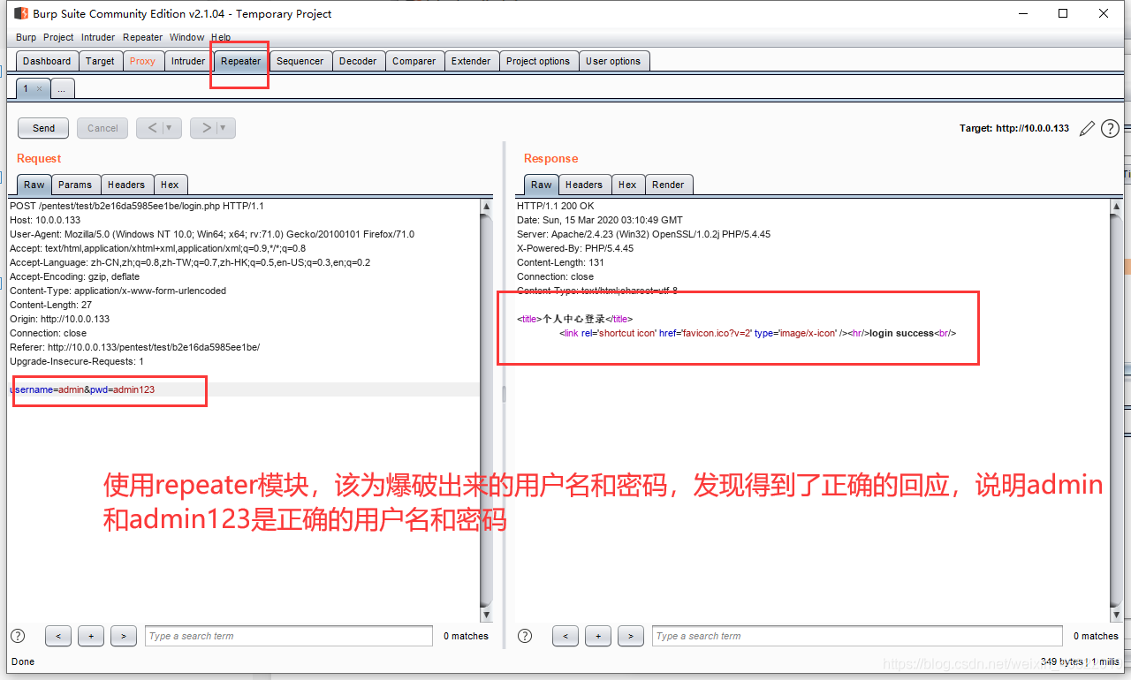This screenshot has width=1131, height=680.
Task: Click the disabled Cancel button
Action: 102,128
